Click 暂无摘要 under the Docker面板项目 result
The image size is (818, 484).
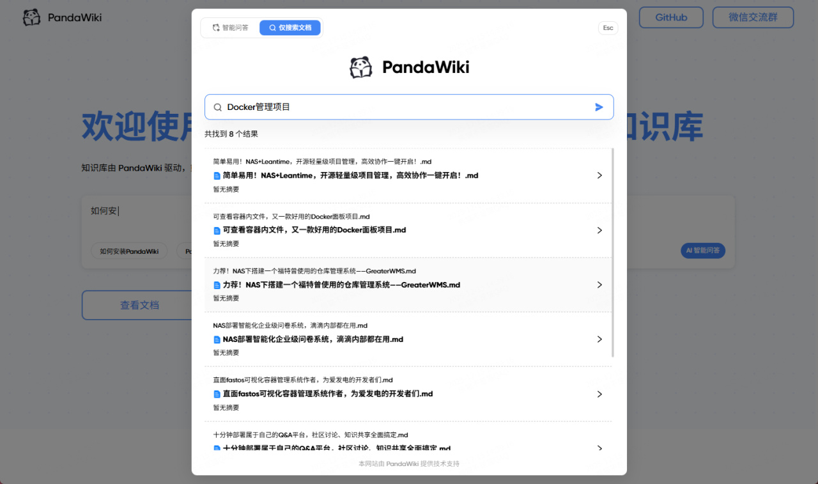pos(226,244)
